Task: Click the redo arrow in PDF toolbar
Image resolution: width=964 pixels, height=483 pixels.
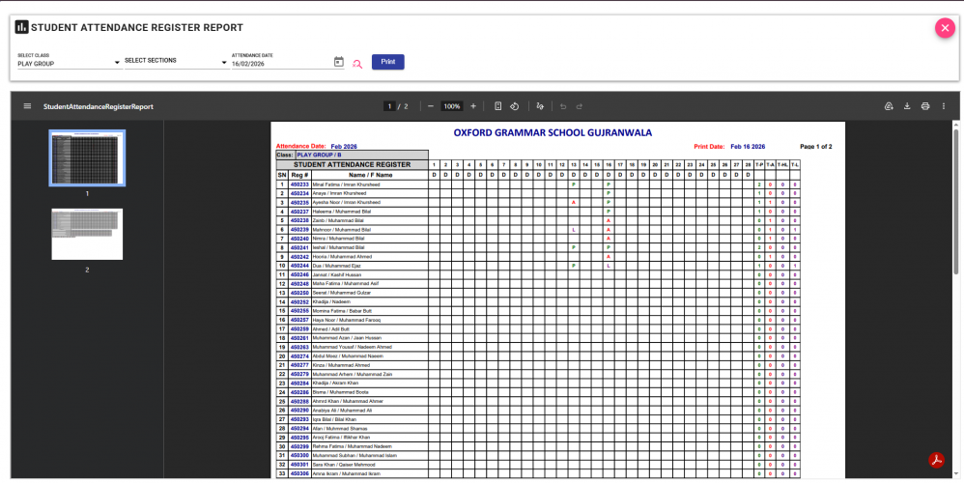Action: click(x=580, y=106)
